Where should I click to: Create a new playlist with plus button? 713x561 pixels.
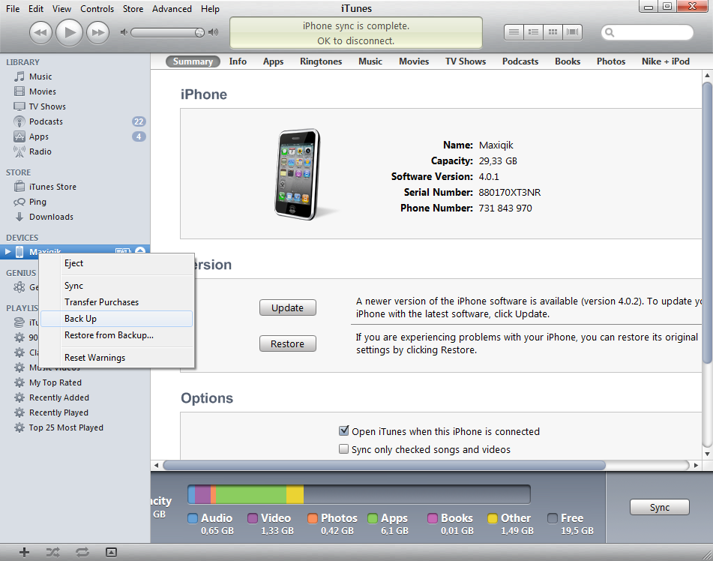pyautogui.click(x=24, y=552)
